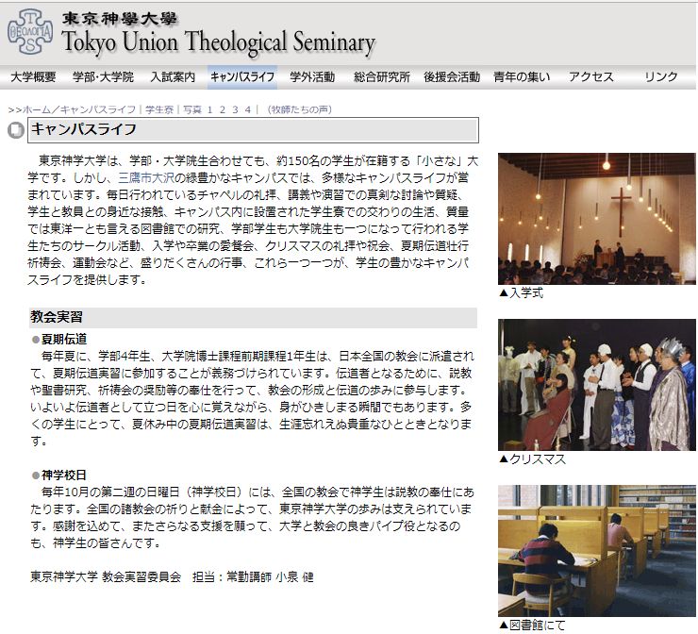Go to 入試案内 in the navigation bar
Image resolution: width=698 pixels, height=634 pixels.
[x=173, y=77]
